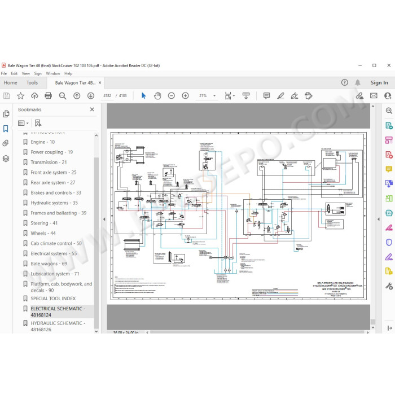Expand the bookmarks options menu
Viewport: 395px width, 395px height.
(x=24, y=123)
